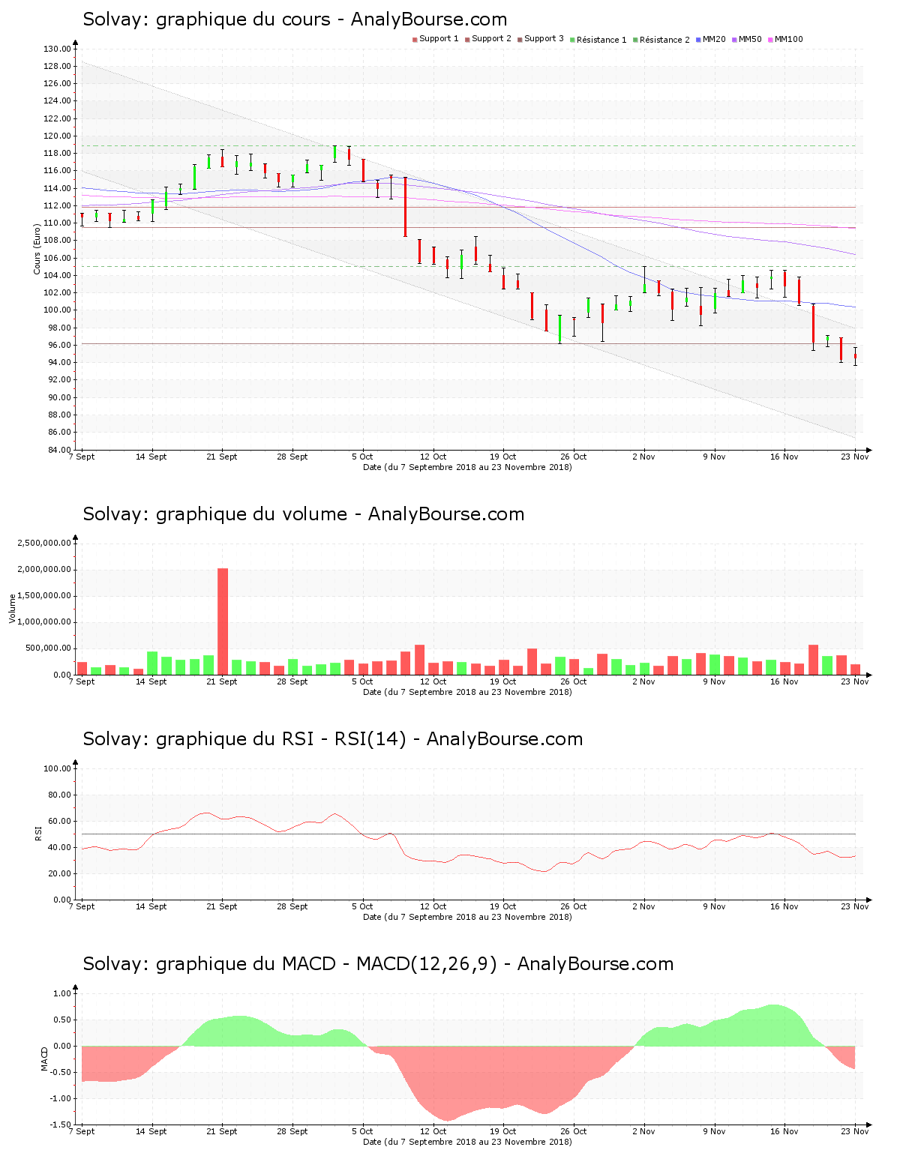Click the 500,000.00 volume axis value

pos(47,648)
